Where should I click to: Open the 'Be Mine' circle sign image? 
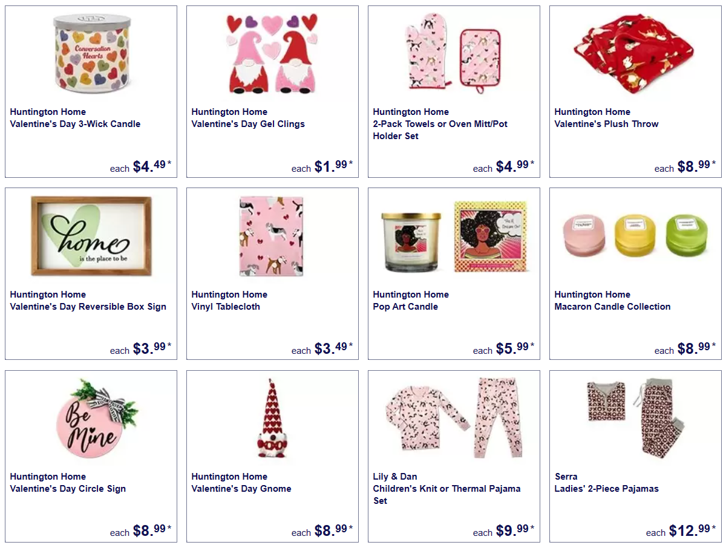pyautogui.click(x=91, y=419)
